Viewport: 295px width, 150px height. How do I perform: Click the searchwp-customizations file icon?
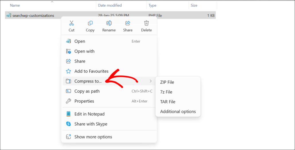pyautogui.click(x=9, y=15)
